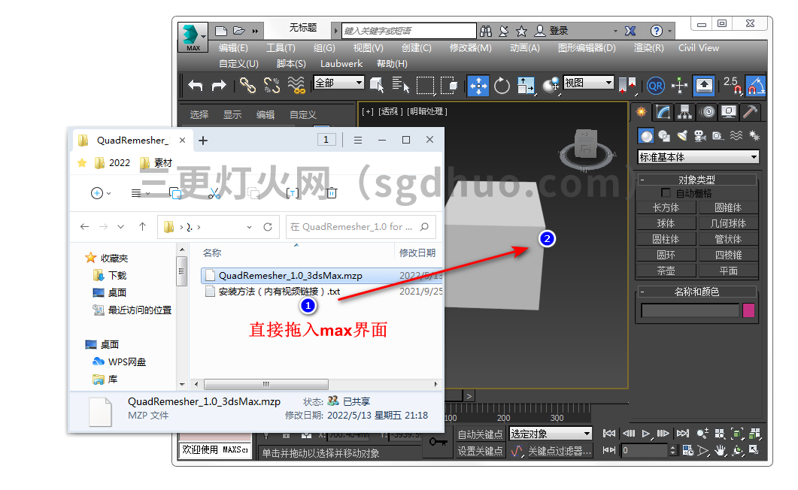Open the explorer new item plus dropdown
The width and height of the screenshot is (798, 490).
pyautogui.click(x=100, y=193)
